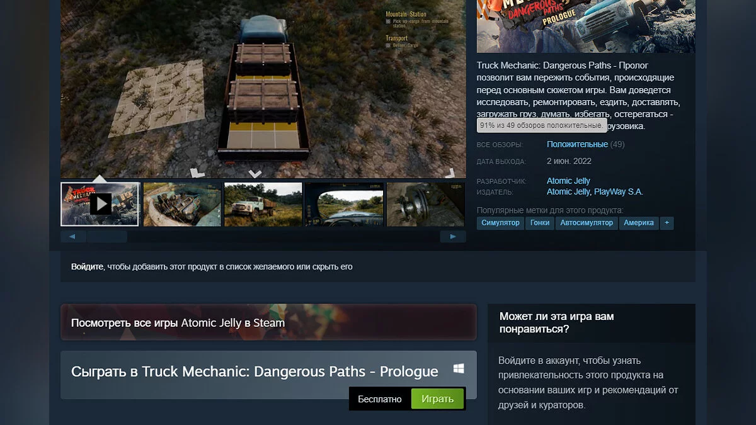Click the Сыграть в Truck Mechanic title text
Screen dimensions: 756x425
[255, 371]
